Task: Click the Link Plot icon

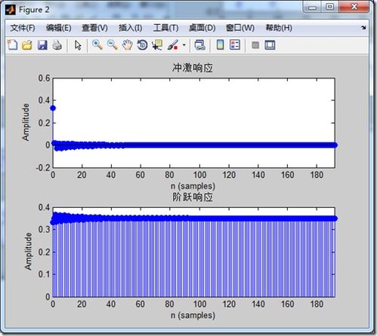Action: [x=200, y=45]
